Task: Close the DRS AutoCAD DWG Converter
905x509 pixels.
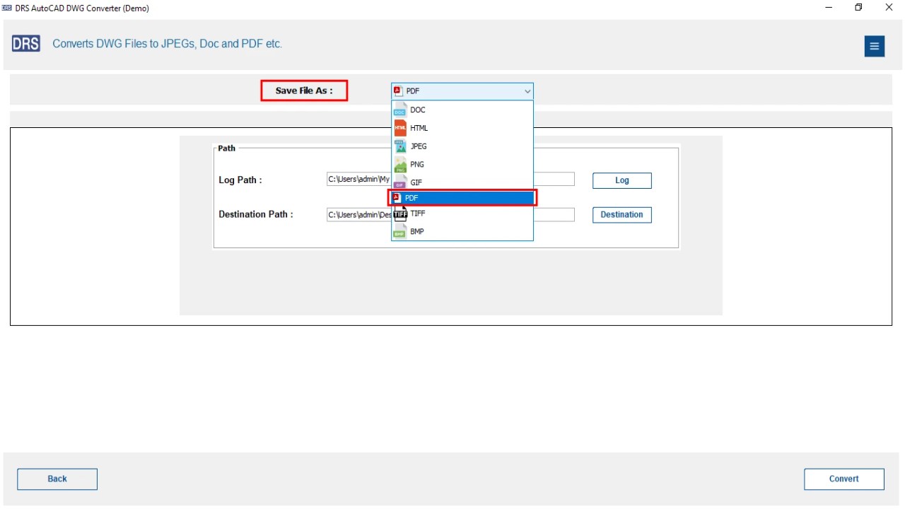Action: coord(889,8)
